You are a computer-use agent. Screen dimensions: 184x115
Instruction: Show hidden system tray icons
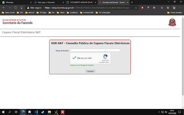159,112
